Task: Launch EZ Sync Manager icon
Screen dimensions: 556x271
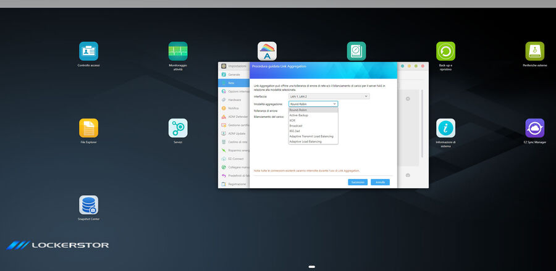Action: pos(534,128)
